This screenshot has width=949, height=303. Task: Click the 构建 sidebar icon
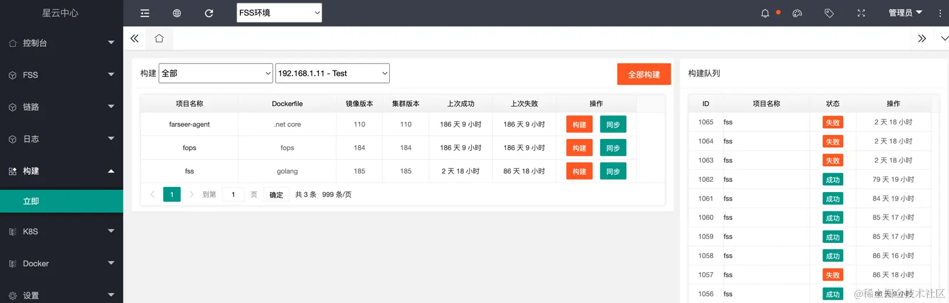[x=13, y=171]
